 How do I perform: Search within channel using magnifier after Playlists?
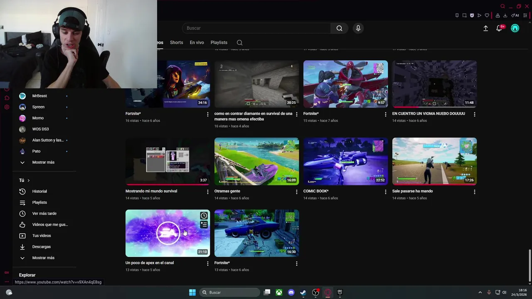pos(239,42)
